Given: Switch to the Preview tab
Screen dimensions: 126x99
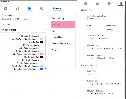Looking at the screenshot, I should point(57,9).
